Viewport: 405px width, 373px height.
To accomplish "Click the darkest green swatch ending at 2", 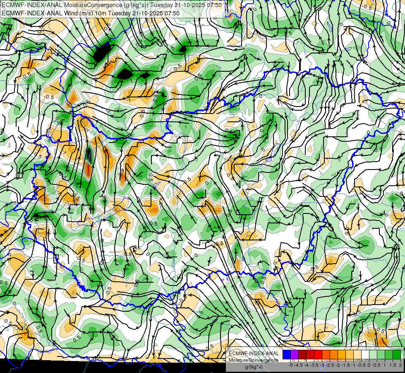I will pos(397,354).
